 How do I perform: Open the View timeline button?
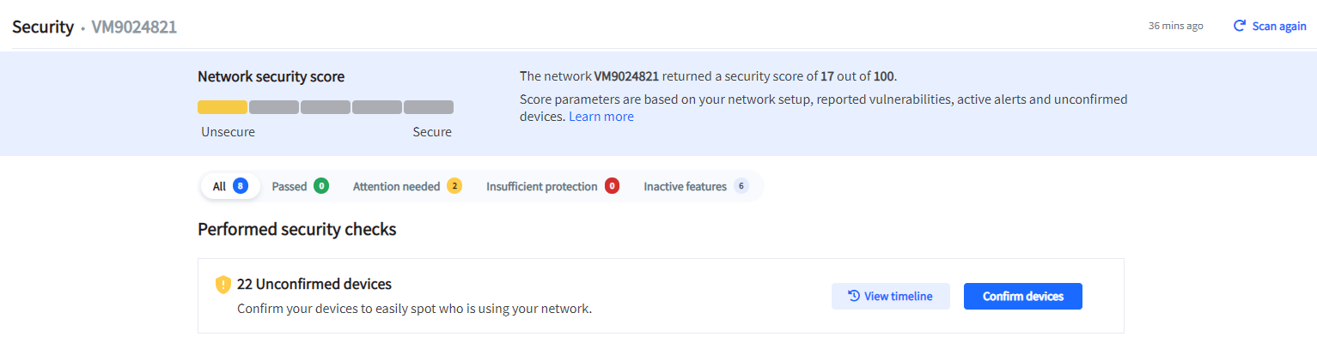[x=890, y=296]
